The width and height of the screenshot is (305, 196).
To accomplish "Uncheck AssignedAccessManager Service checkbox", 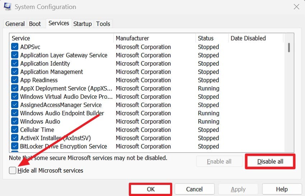I will (15, 105).
